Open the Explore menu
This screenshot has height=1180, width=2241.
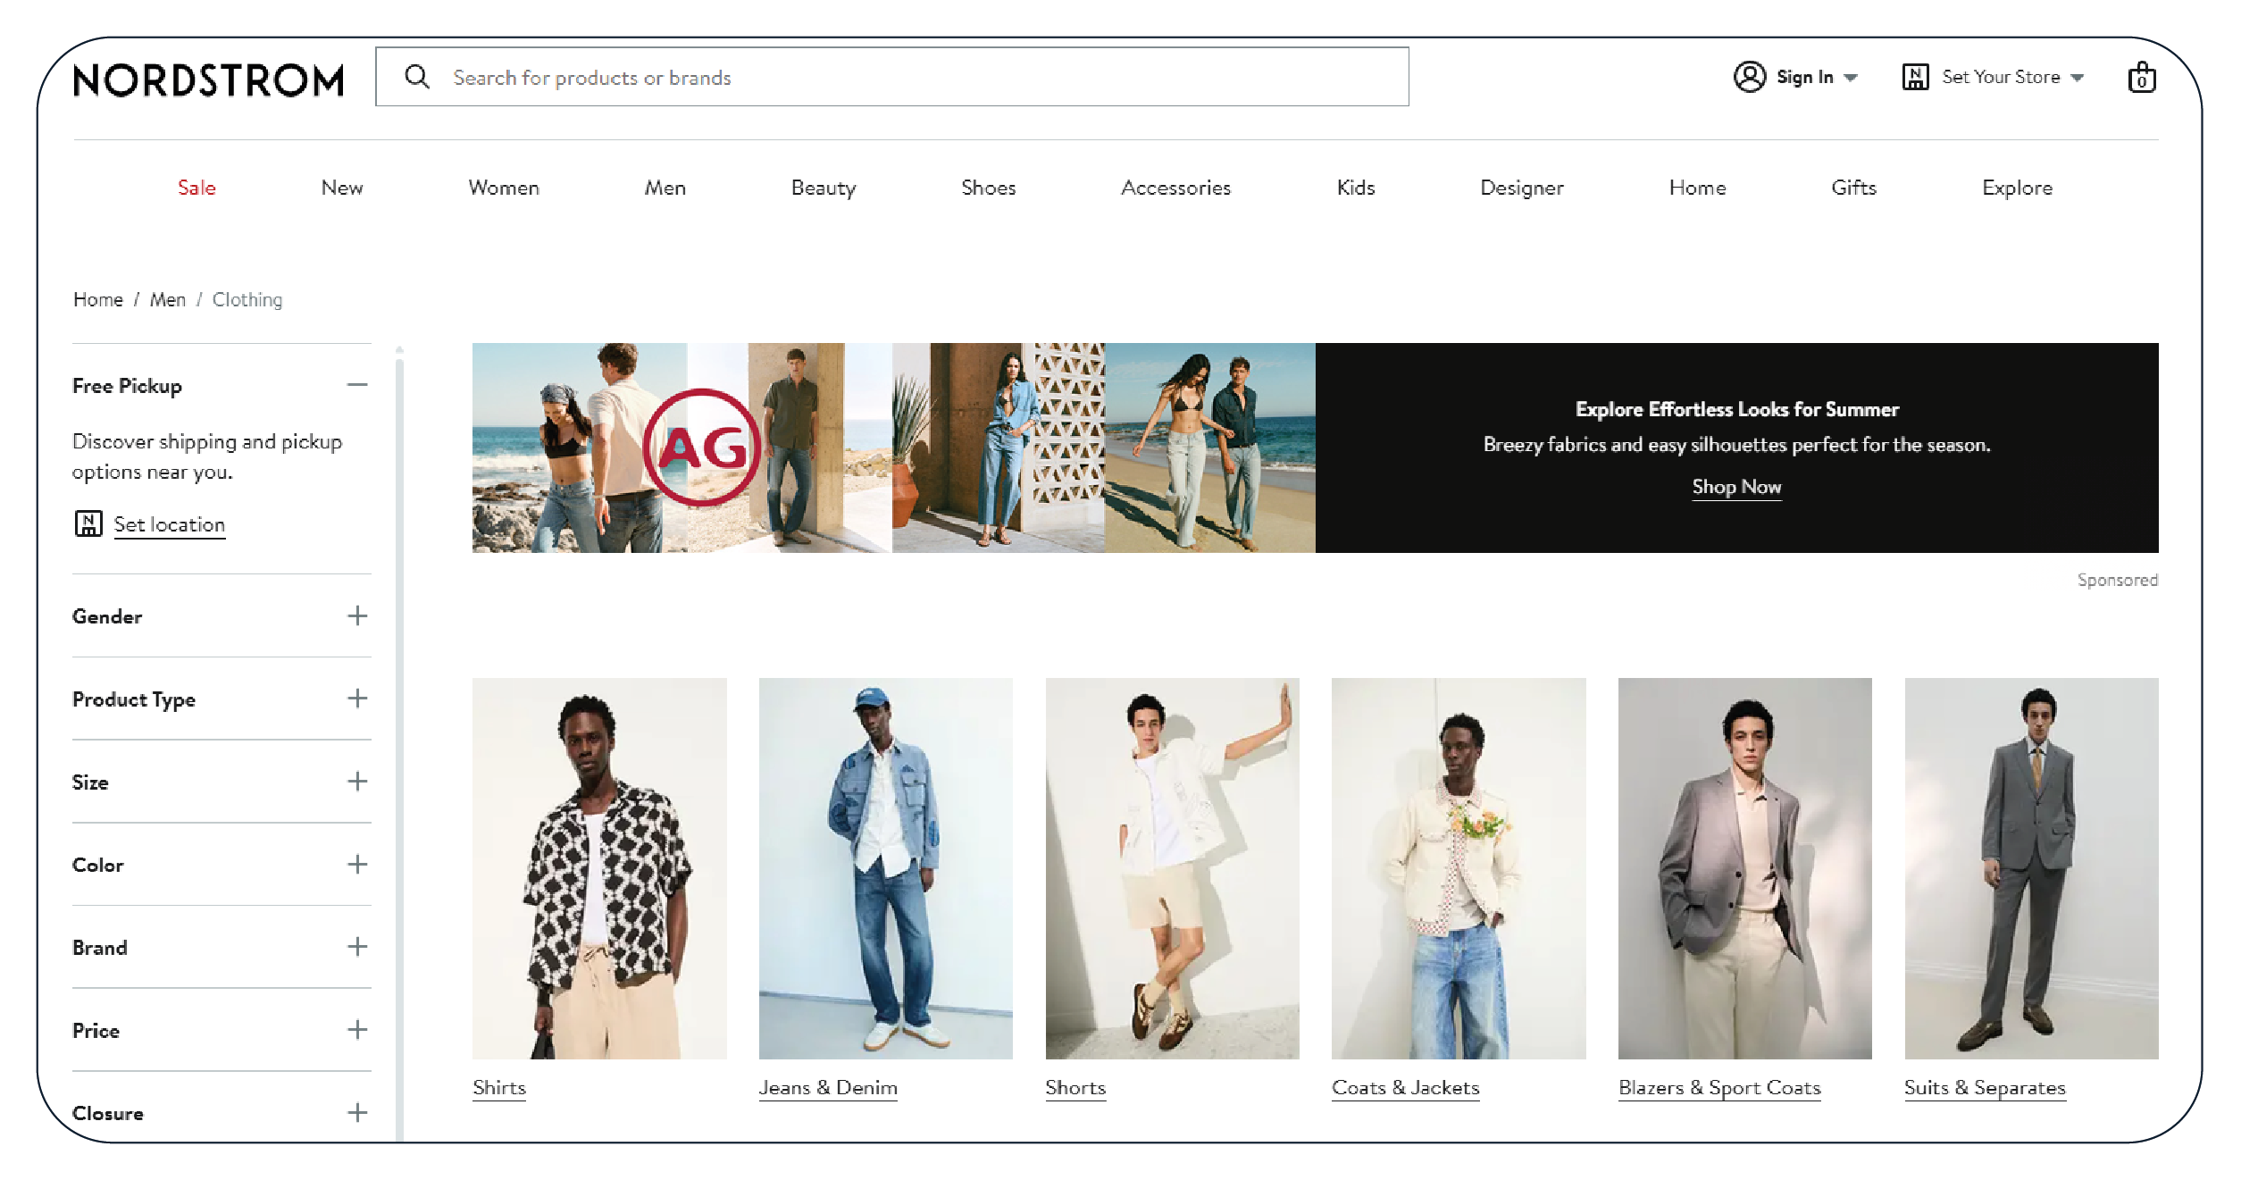pos(2018,188)
